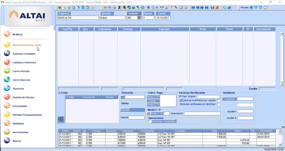Open Gestión de Efectos menu
The height and width of the screenshot is (151, 285).
[23, 97]
